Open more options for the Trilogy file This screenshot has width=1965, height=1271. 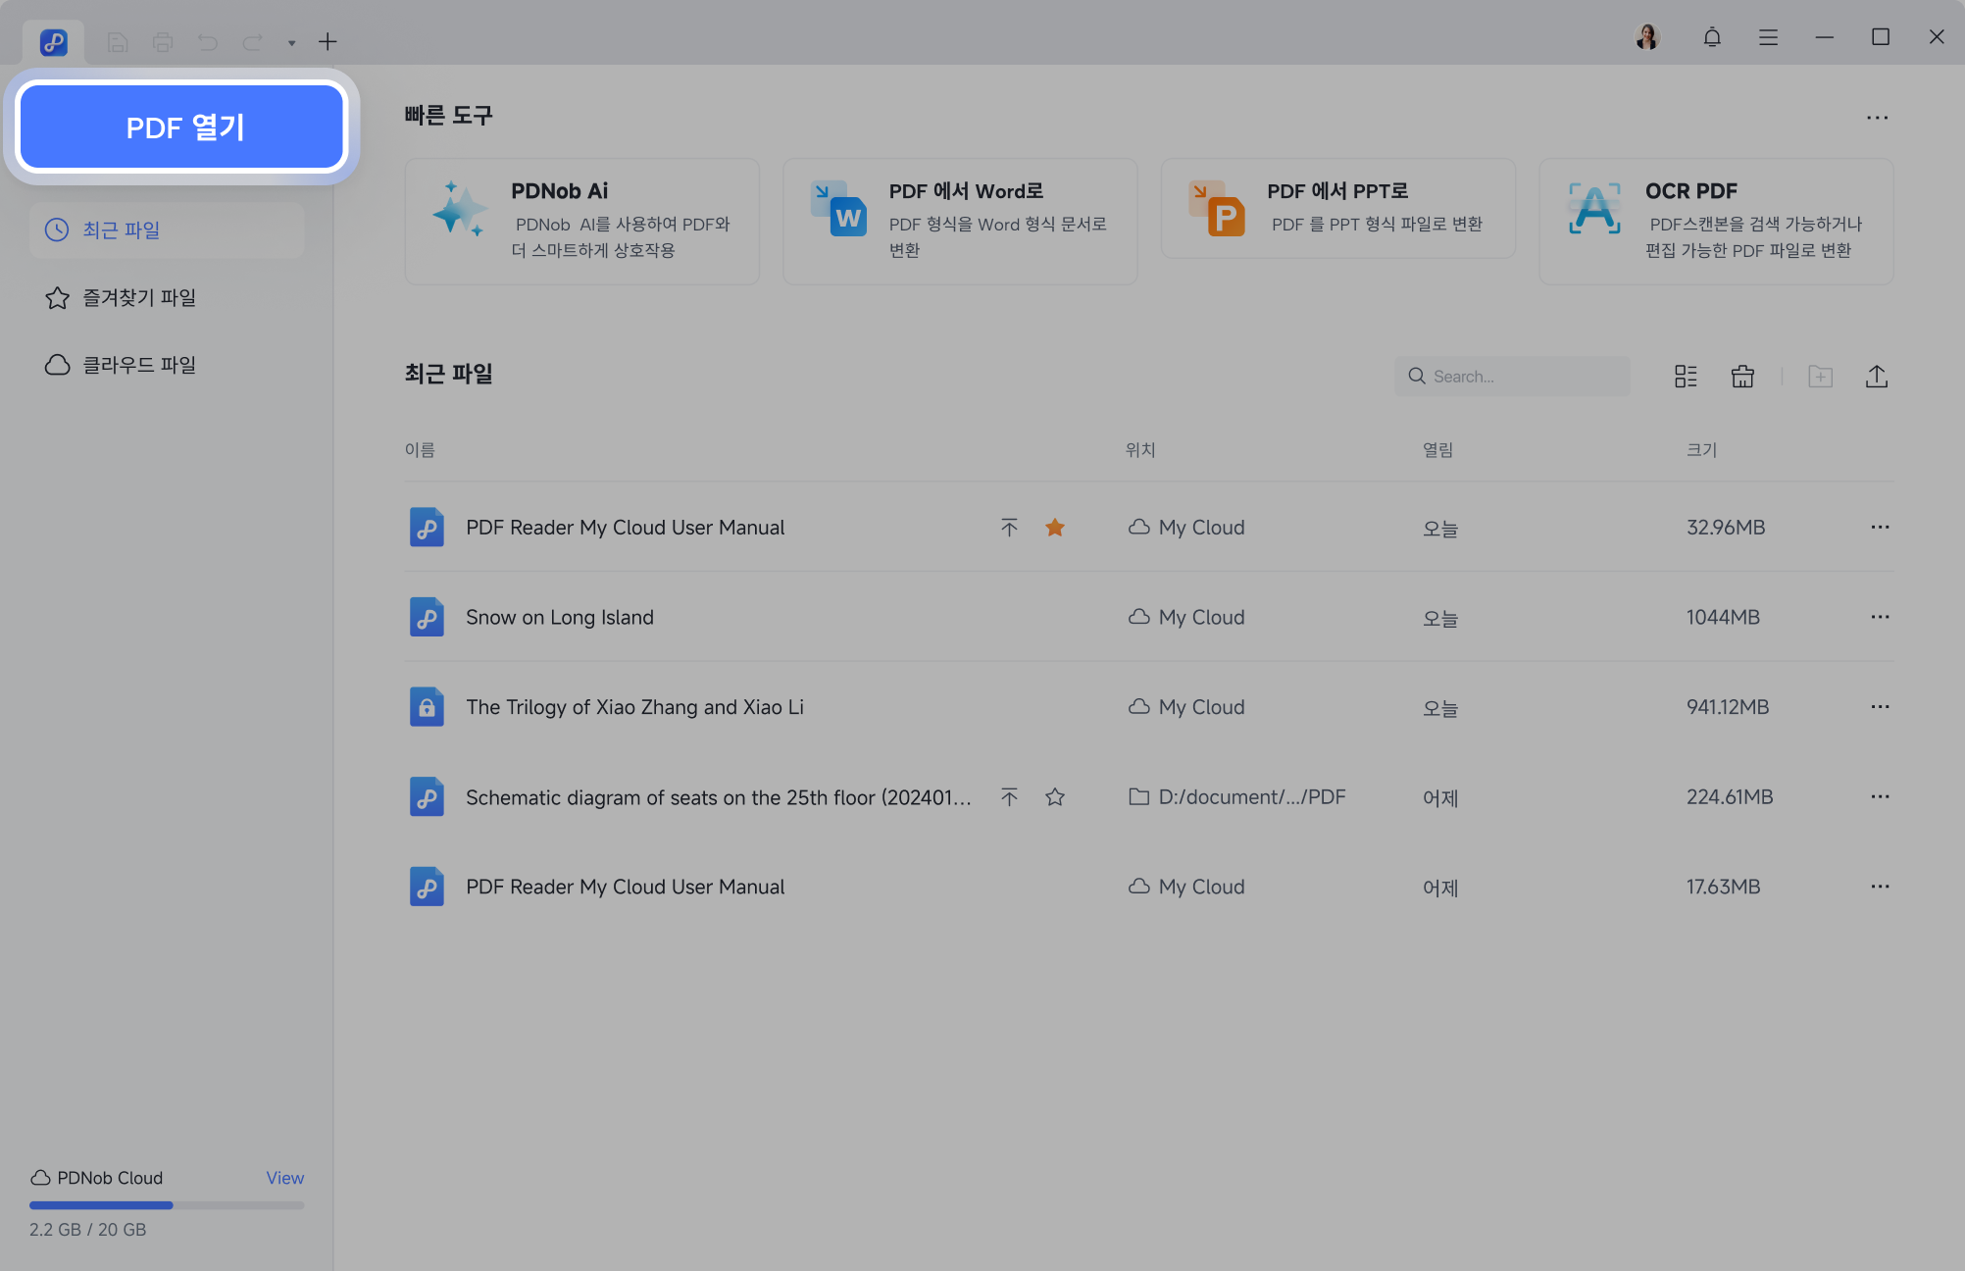1879,707
